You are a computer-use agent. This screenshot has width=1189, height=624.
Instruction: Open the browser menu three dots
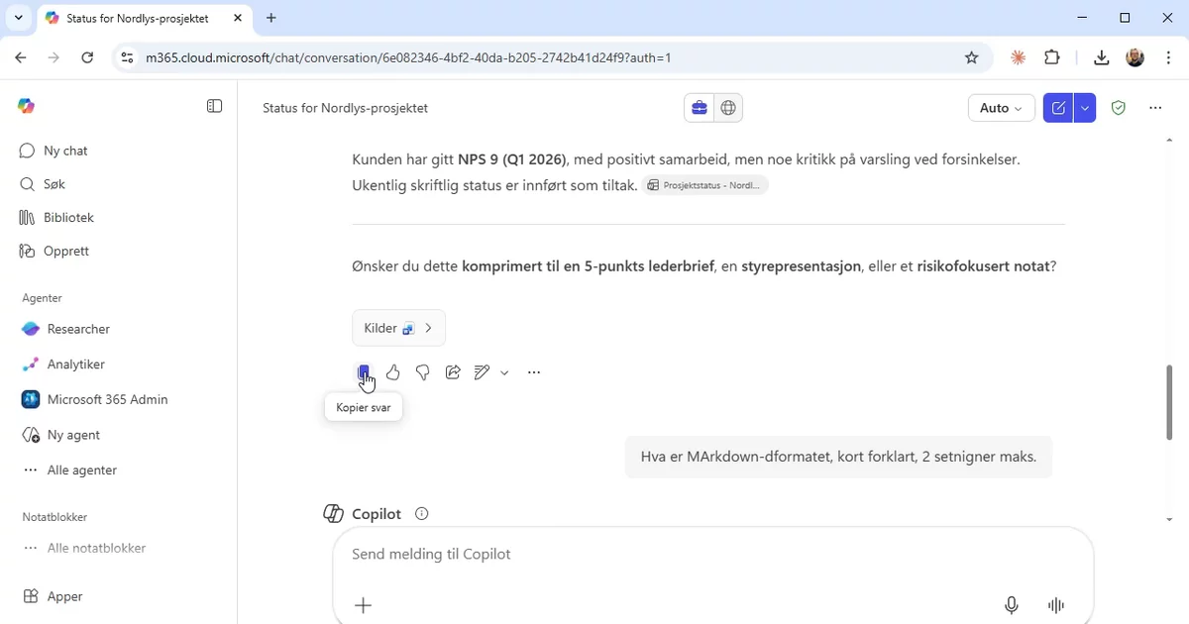click(1168, 57)
